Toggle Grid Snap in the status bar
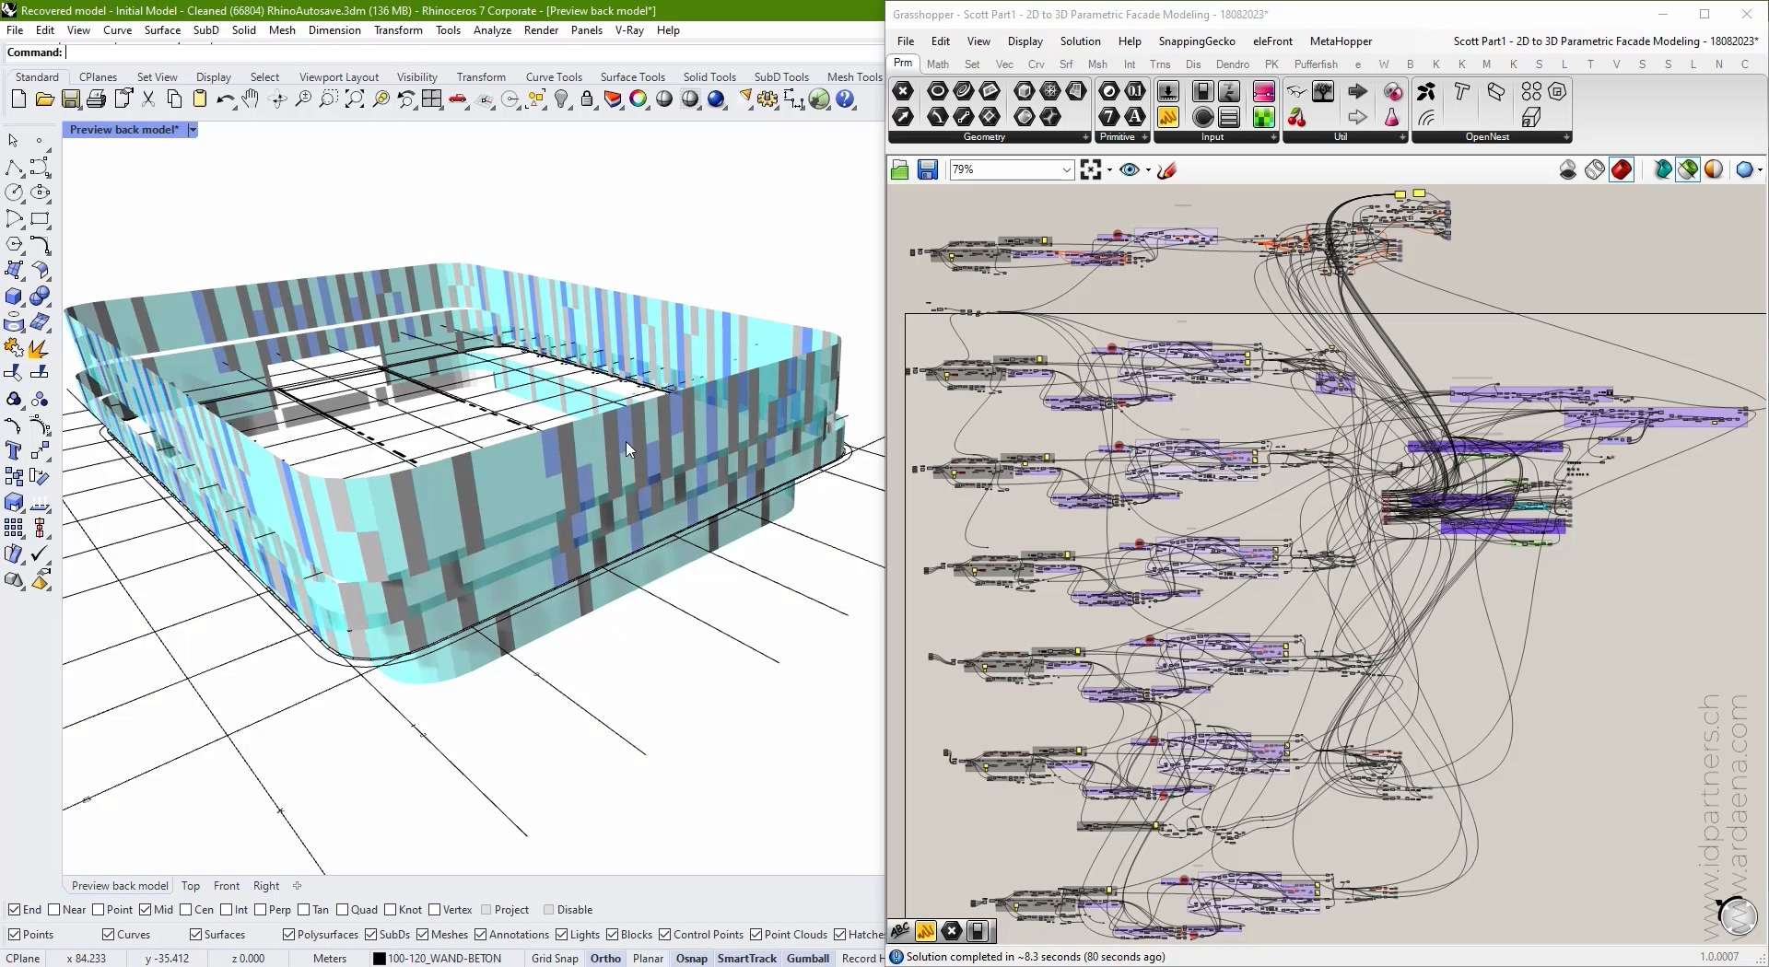 coord(555,959)
